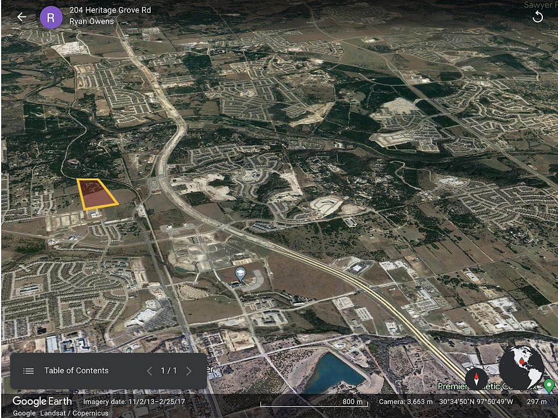
Task: Click the compass north indicator
Action: [477, 379]
